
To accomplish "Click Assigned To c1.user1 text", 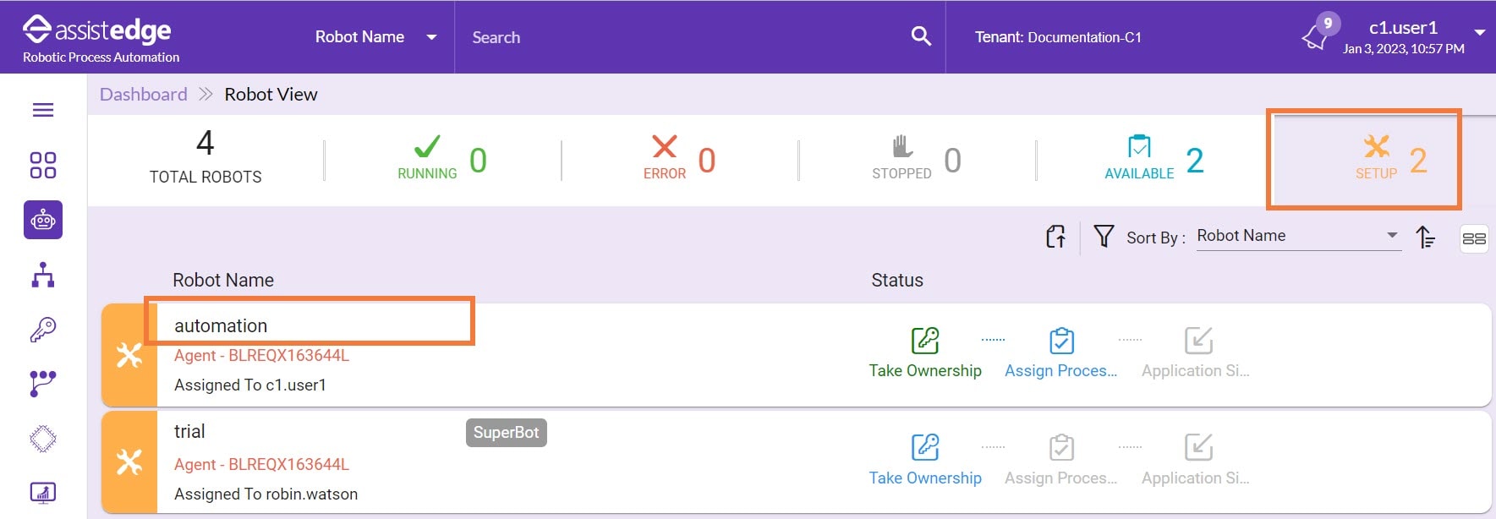I will (x=250, y=385).
